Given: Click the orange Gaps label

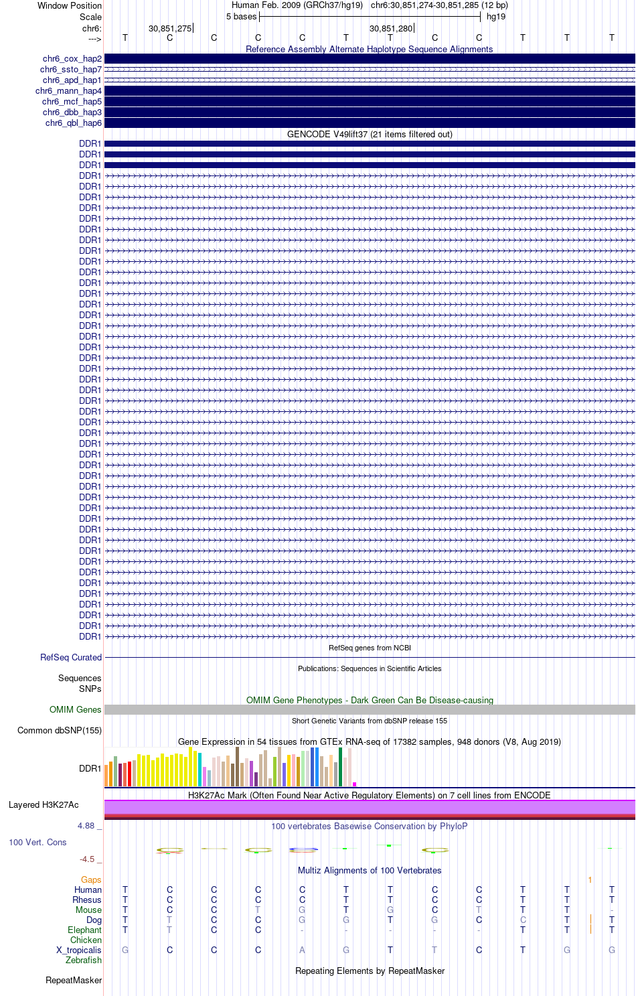Looking at the screenshot, I should (91, 880).
